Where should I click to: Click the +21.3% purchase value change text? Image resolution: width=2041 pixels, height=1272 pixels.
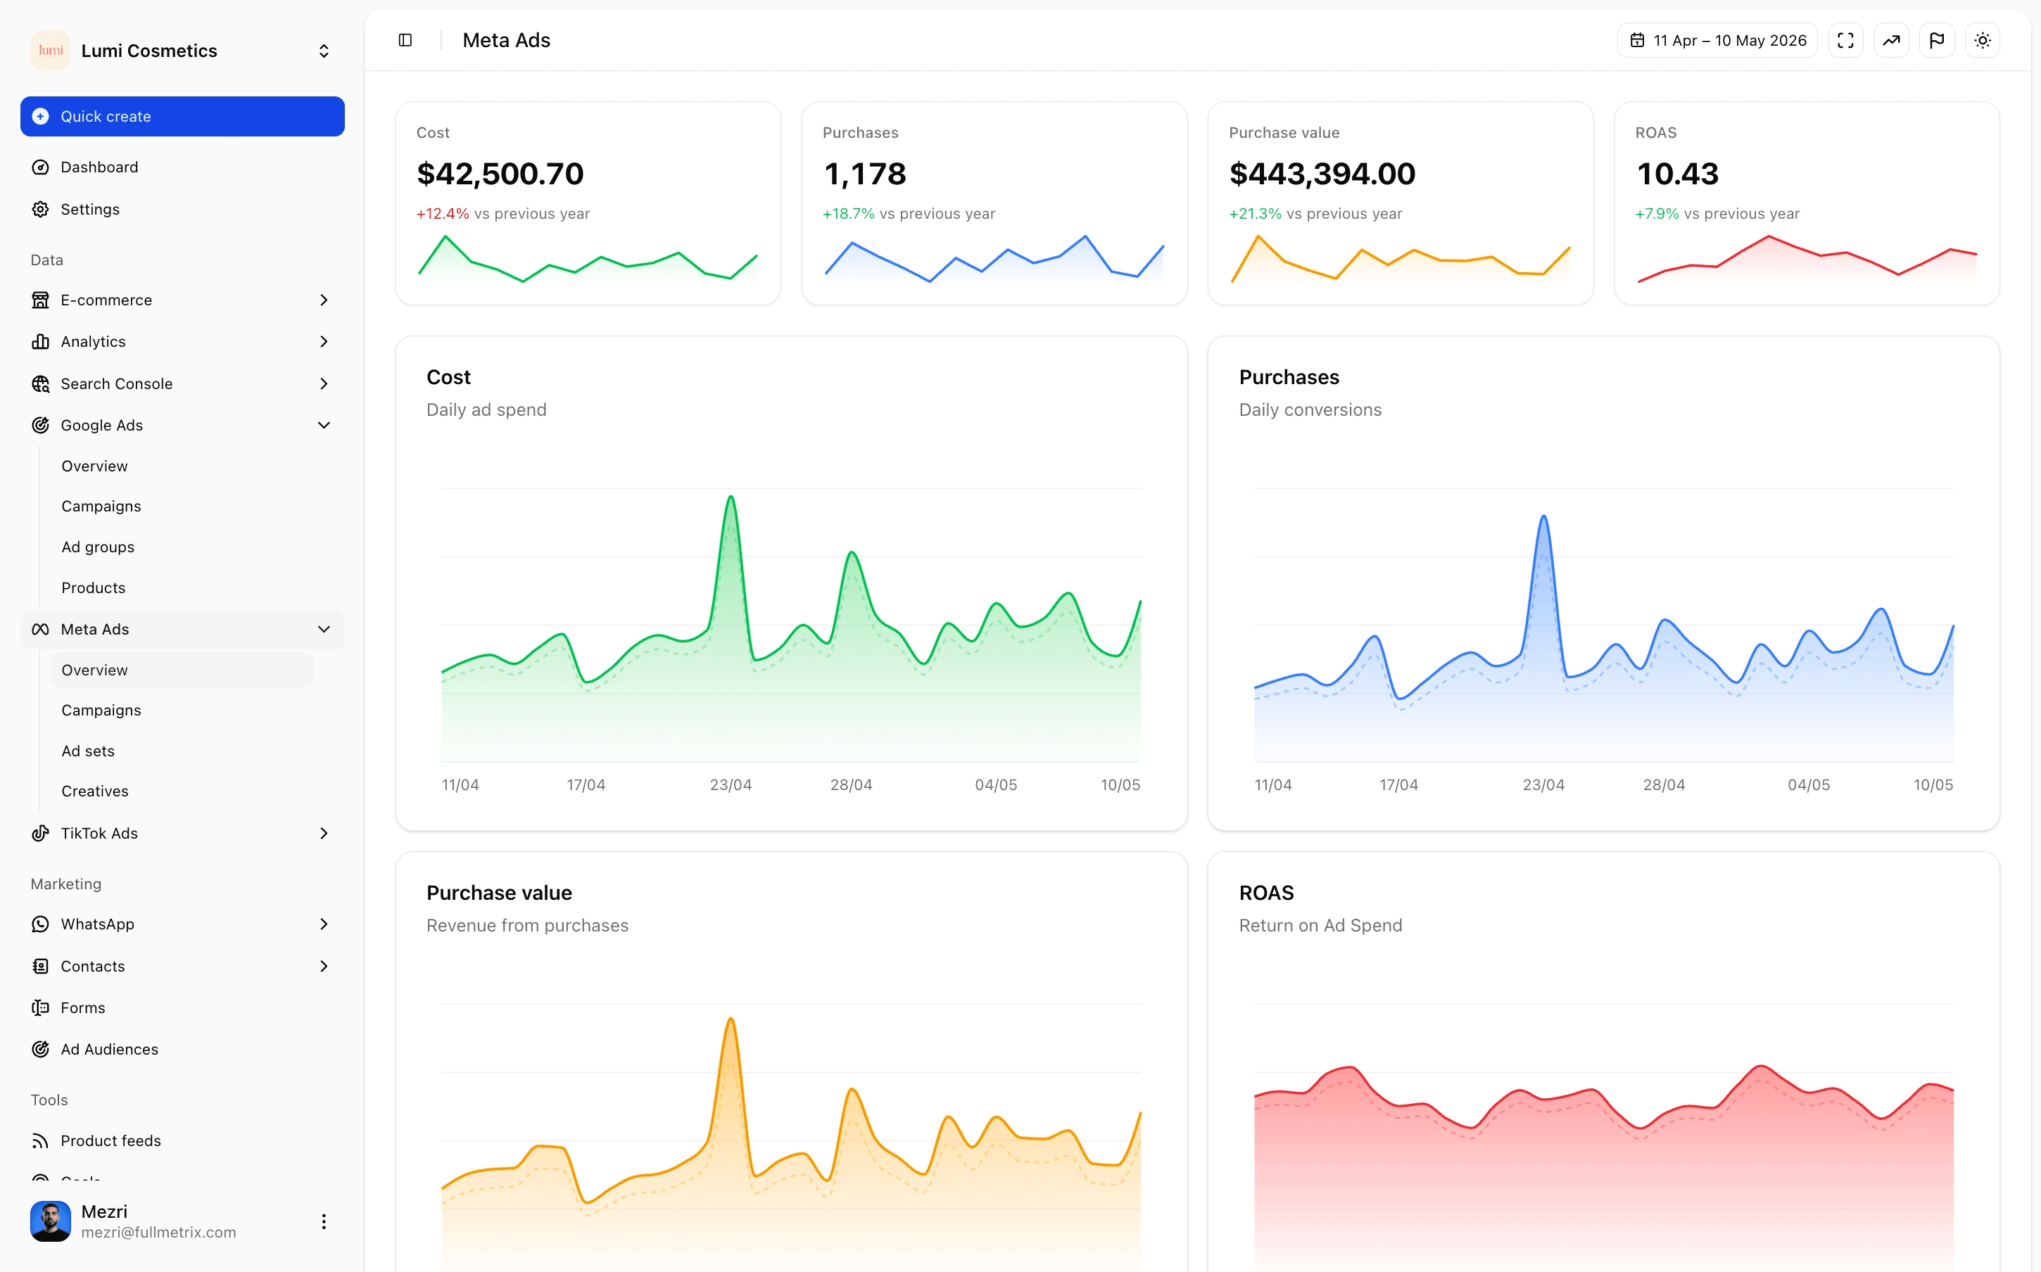1256,214
